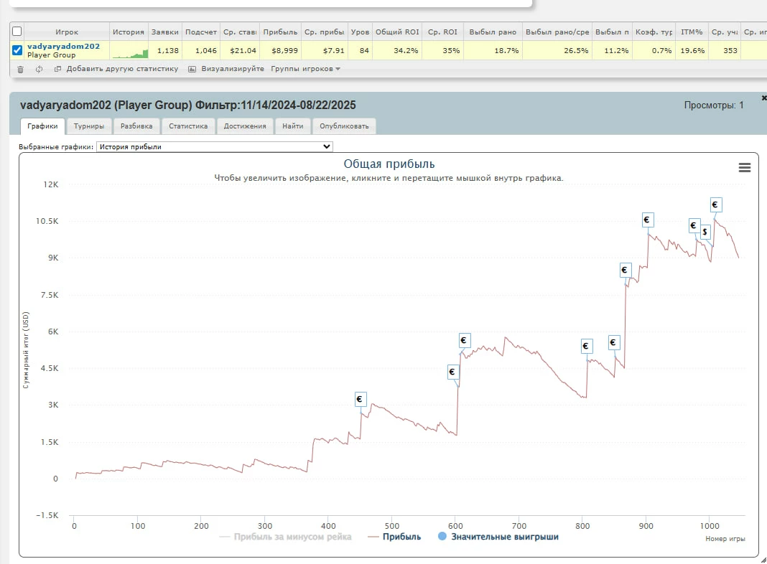
Task: Open the Статистика tab
Action: coord(188,126)
